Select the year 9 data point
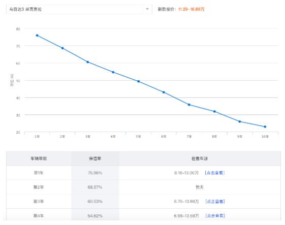This screenshot has height=225, width=285. pos(240,121)
